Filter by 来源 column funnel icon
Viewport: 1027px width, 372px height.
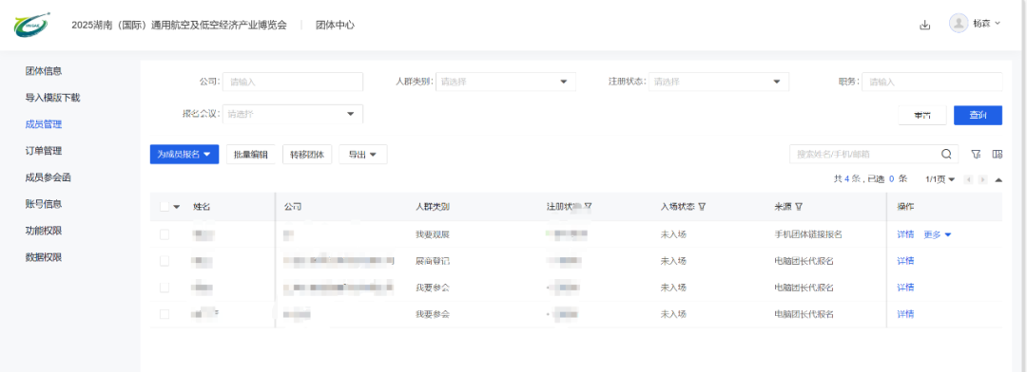click(799, 207)
